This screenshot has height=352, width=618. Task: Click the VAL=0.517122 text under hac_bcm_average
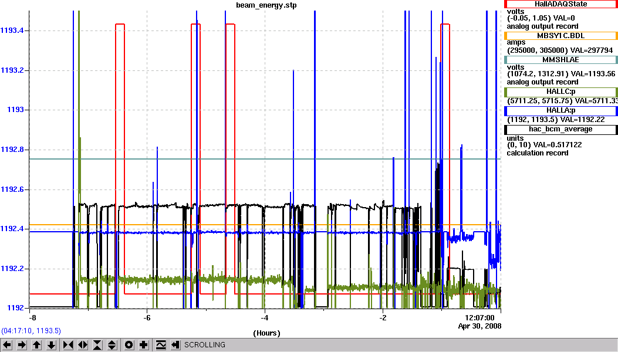click(544, 145)
